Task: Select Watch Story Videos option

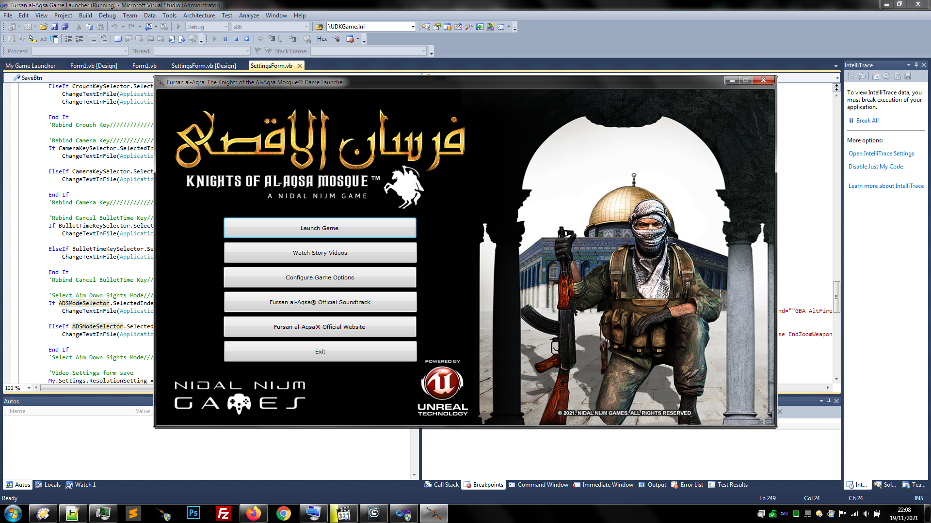Action: coord(320,253)
